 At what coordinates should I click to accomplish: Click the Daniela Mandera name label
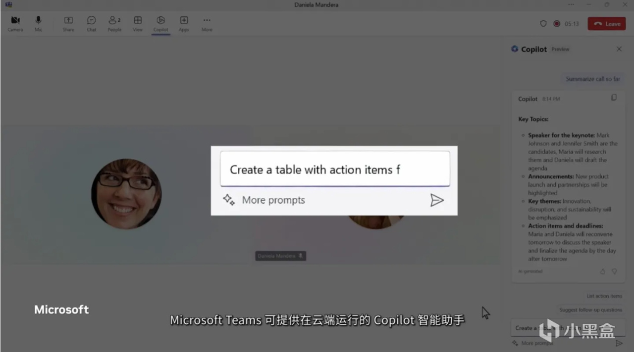tap(280, 256)
